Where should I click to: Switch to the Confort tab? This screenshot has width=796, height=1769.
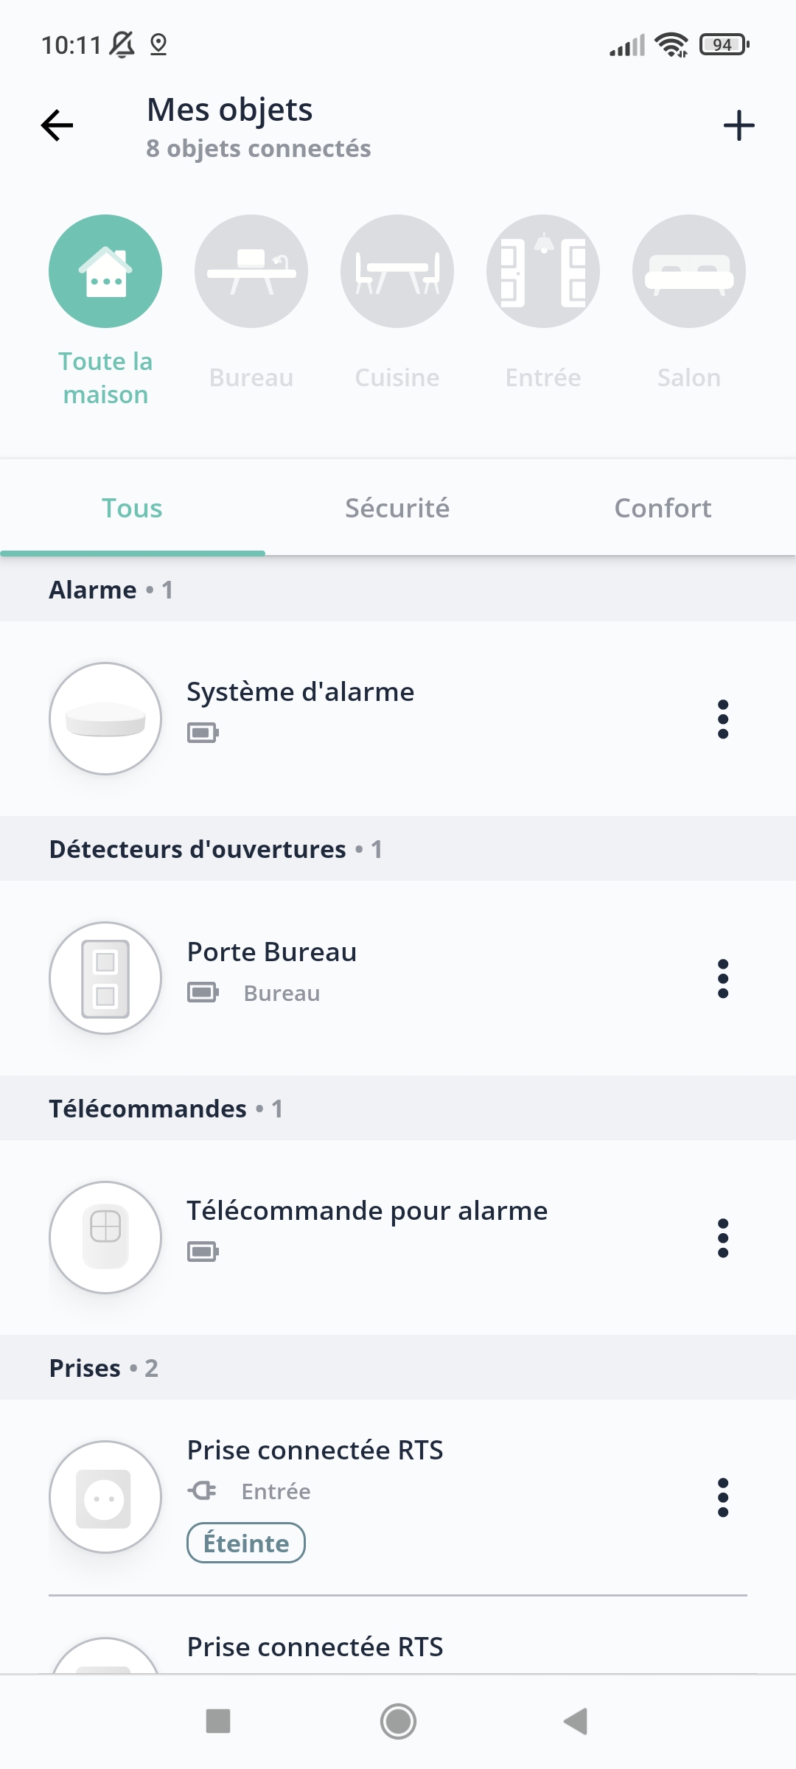coord(663,508)
